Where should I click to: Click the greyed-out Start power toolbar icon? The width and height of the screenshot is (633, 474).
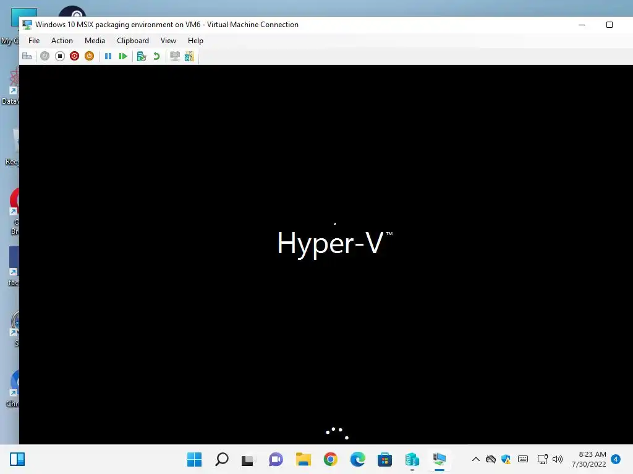[45, 56]
